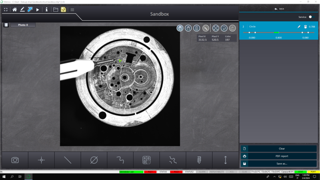Click the Save as... button

(x=278, y=164)
